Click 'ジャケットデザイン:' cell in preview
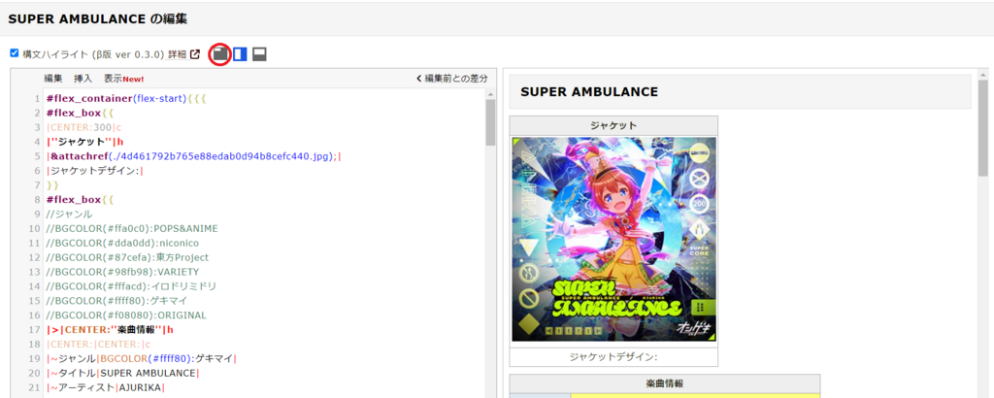The height and width of the screenshot is (398, 994). pos(613,357)
